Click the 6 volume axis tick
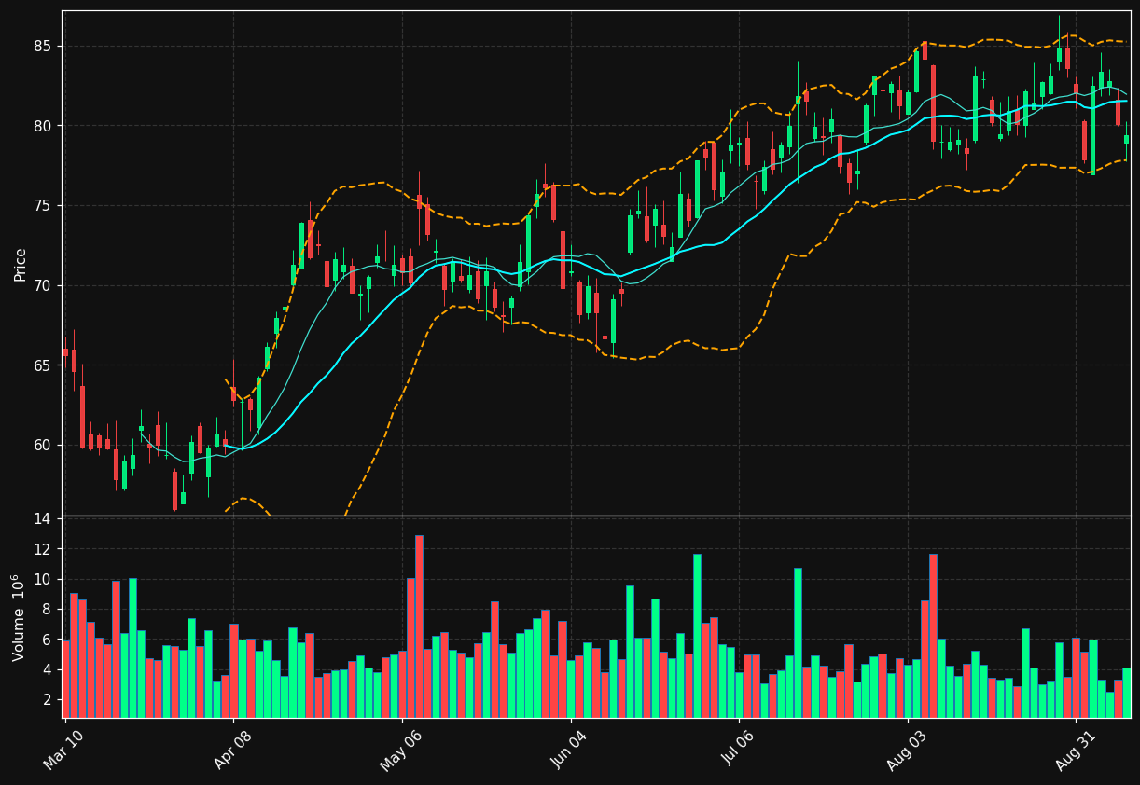Viewport: 1140px width, 785px height. pos(49,640)
